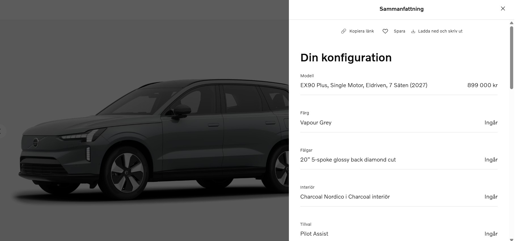This screenshot has width=516, height=241.
Task: Click the heart icon to save configuration
Action: tap(385, 31)
